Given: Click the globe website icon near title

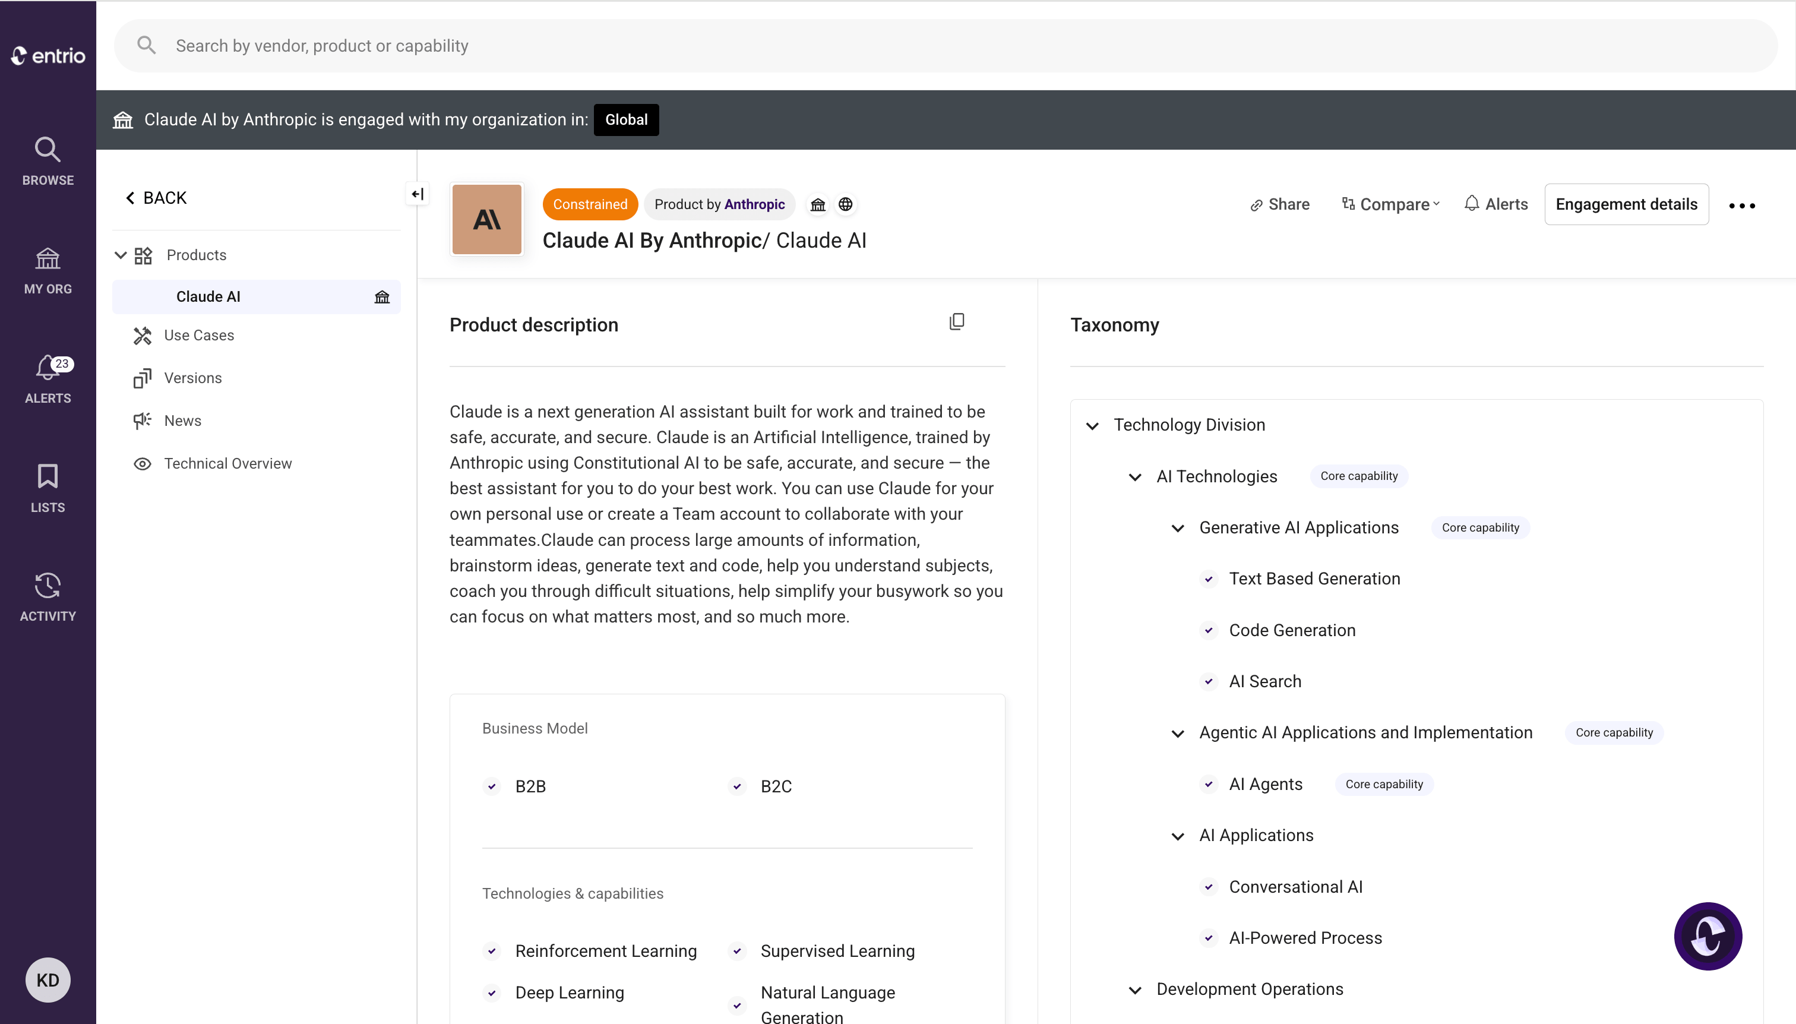Looking at the screenshot, I should click(845, 205).
